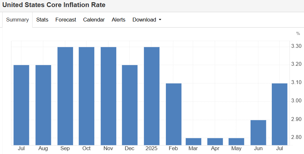The height and width of the screenshot is (154, 304).
Task: Pick the Oct bar in the chart
Action: (87, 96)
